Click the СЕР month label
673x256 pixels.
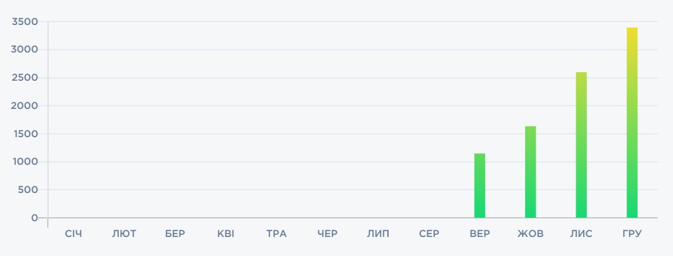[x=429, y=234]
